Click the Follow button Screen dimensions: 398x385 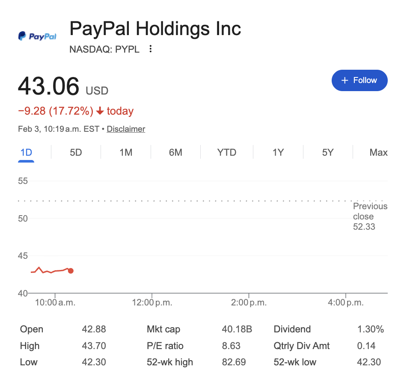[x=359, y=80]
